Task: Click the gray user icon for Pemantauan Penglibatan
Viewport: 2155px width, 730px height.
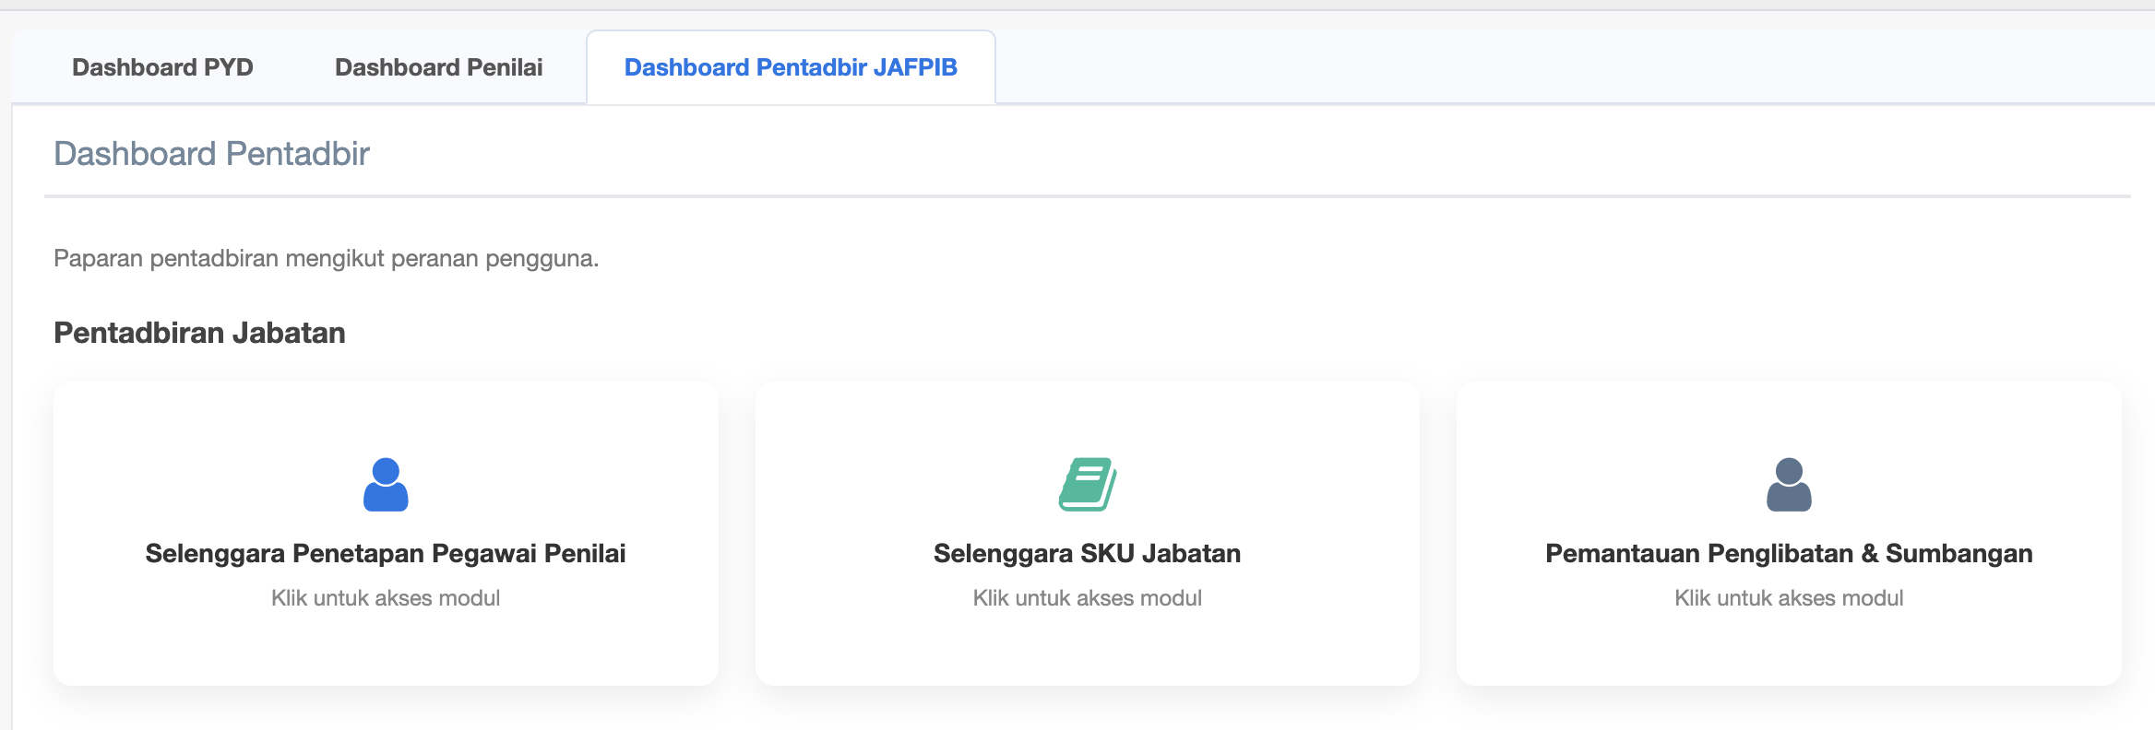Action: point(1789,485)
